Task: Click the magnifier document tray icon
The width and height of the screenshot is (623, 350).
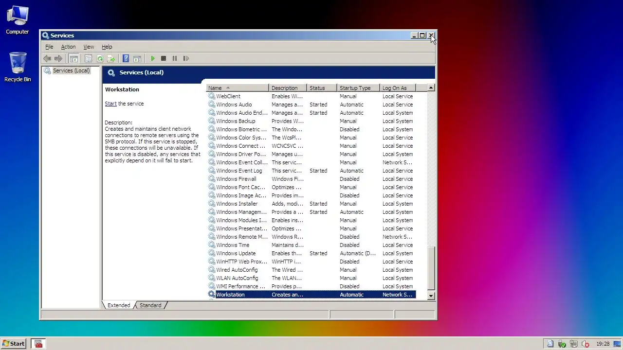Action: click(550, 344)
